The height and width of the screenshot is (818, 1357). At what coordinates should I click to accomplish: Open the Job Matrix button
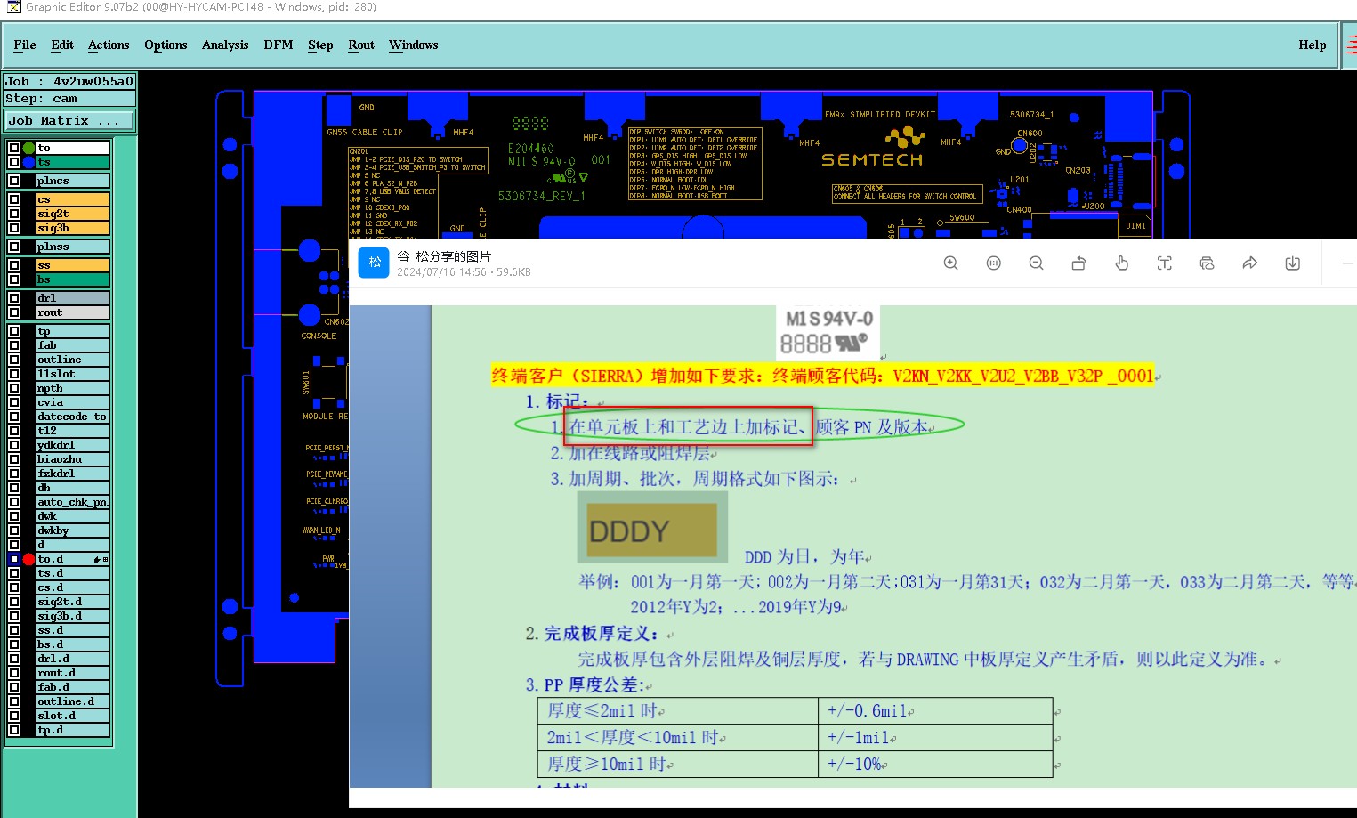tap(69, 120)
